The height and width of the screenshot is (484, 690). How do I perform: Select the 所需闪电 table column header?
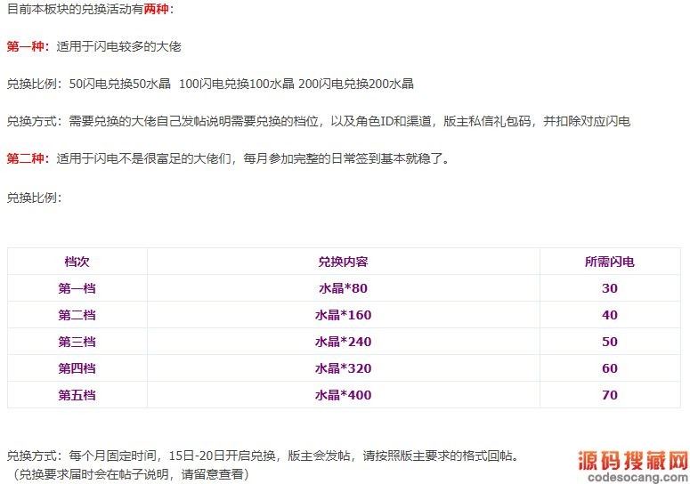[609, 262]
